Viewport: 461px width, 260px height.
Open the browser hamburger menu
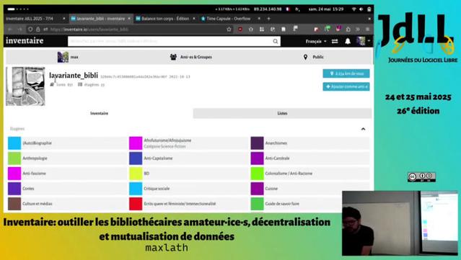pos(367,29)
